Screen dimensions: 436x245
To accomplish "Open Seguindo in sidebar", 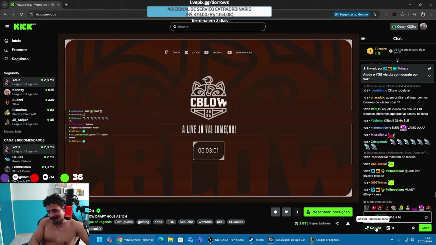I will 20,59.
